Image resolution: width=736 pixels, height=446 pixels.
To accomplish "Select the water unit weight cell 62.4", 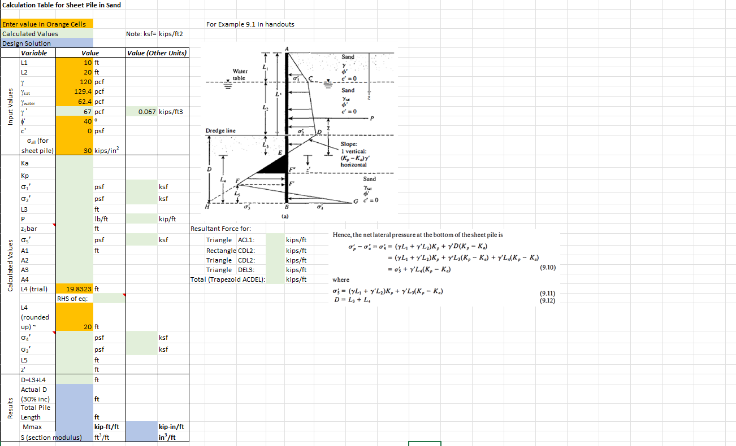I will (x=75, y=102).
